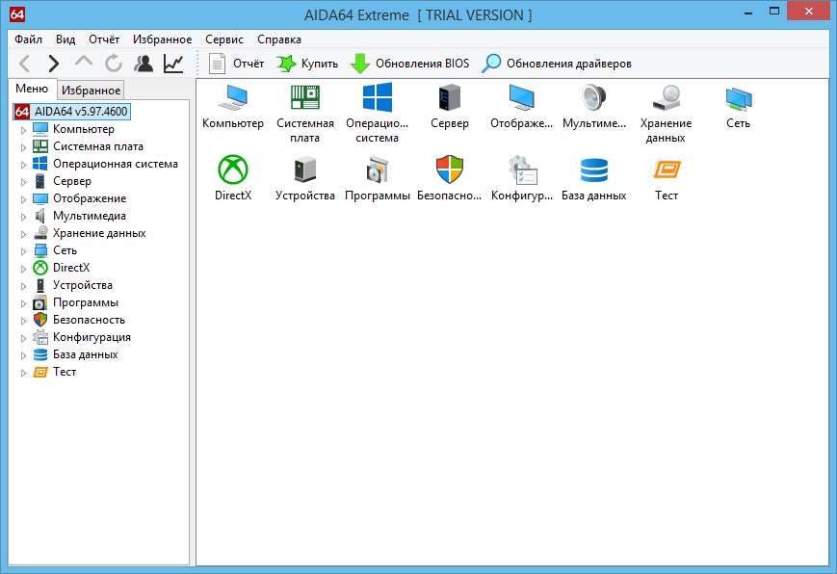Open the База данных icon in main pane
Image resolution: width=837 pixels, height=574 pixels.
593,170
